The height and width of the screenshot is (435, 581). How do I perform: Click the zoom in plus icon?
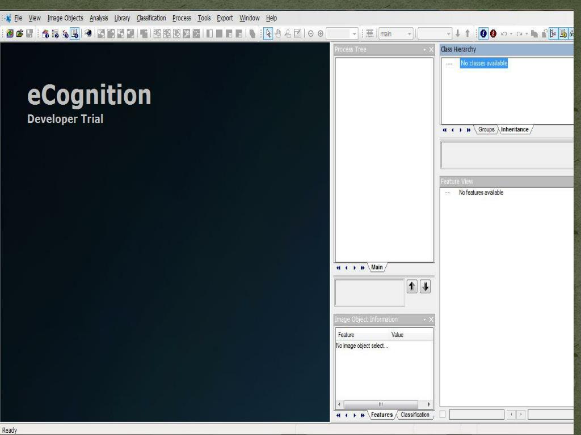[x=321, y=33]
